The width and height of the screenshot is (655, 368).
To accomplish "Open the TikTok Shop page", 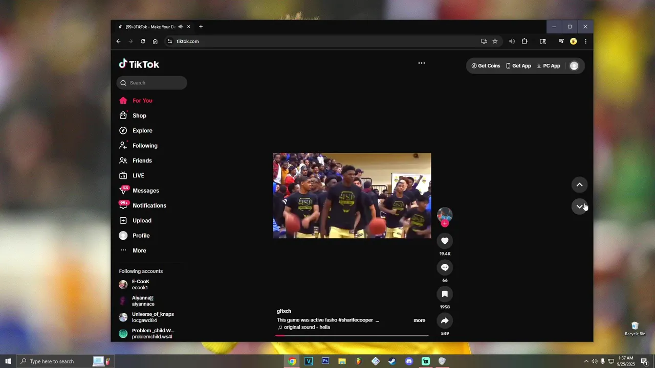I will 133,116.
